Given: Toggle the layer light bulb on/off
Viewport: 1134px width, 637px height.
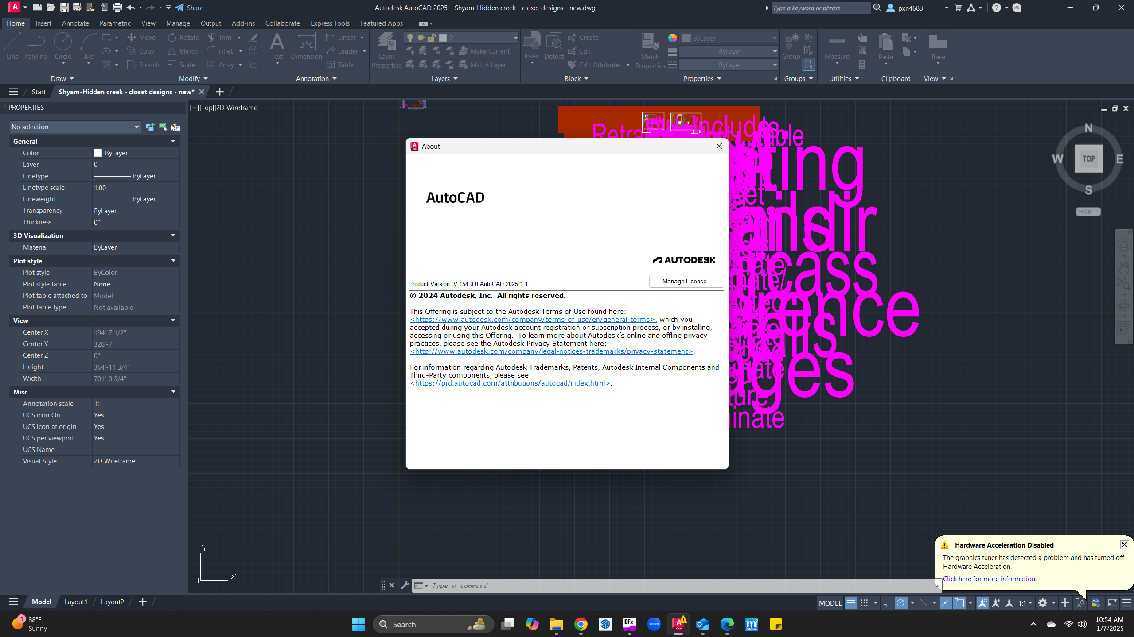Looking at the screenshot, I should point(411,38).
